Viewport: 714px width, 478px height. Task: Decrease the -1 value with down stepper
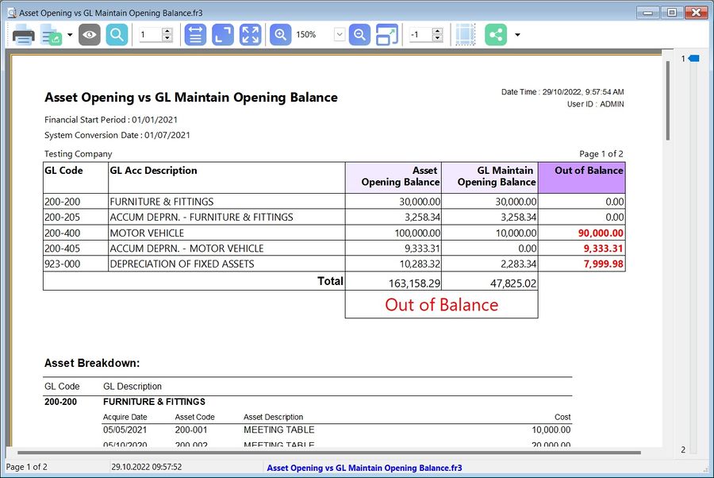tap(437, 39)
